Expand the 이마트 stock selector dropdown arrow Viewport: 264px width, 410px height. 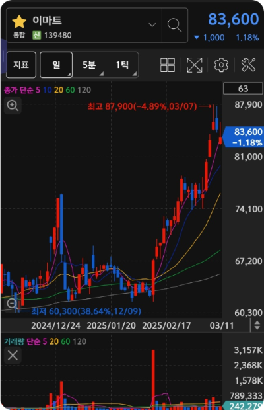tap(152, 25)
